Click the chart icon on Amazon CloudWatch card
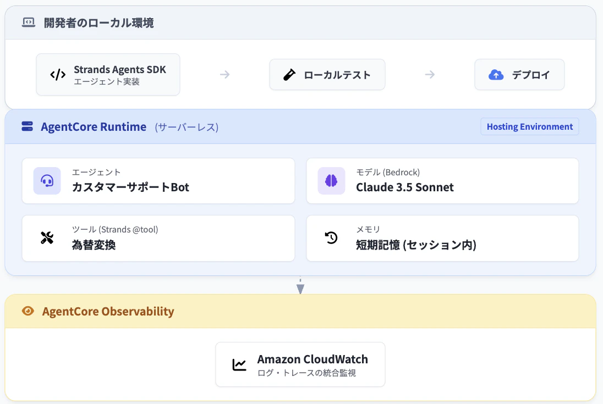Viewport: 603px width, 404px height. point(238,364)
